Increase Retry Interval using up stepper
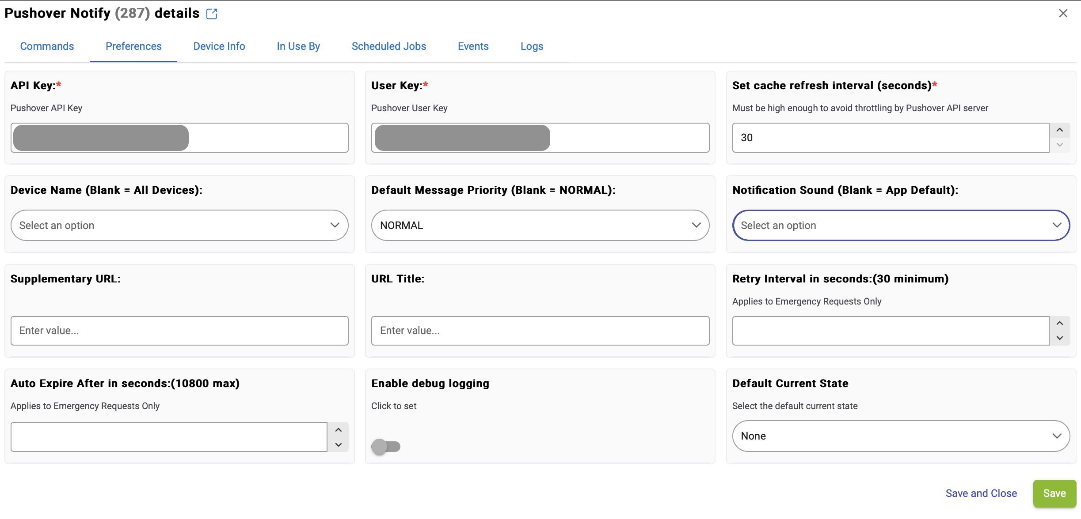This screenshot has width=1081, height=519. (1059, 323)
